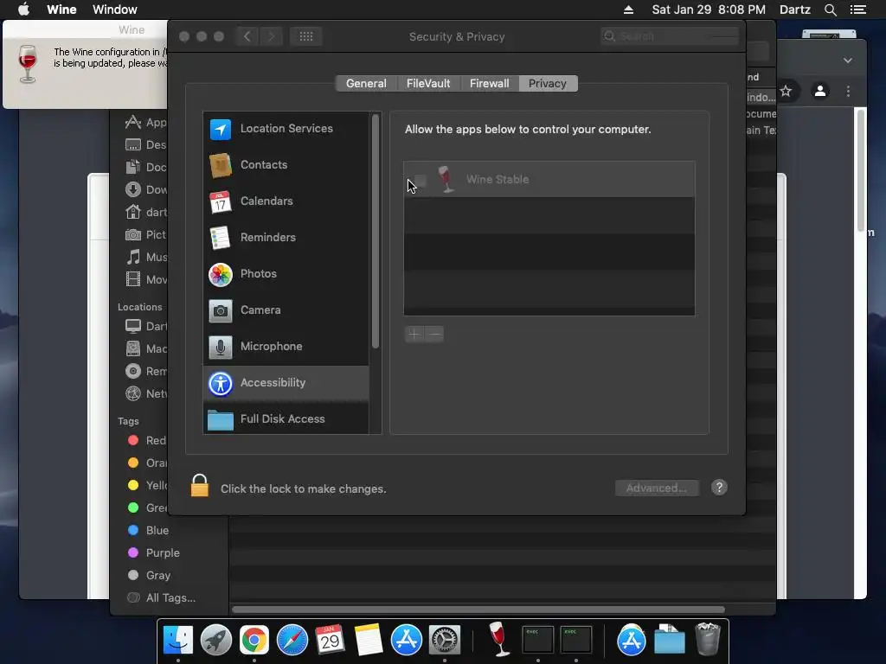Screen dimensions: 886x664
Task: Click the Wine Stable app row
Action: 549,180
